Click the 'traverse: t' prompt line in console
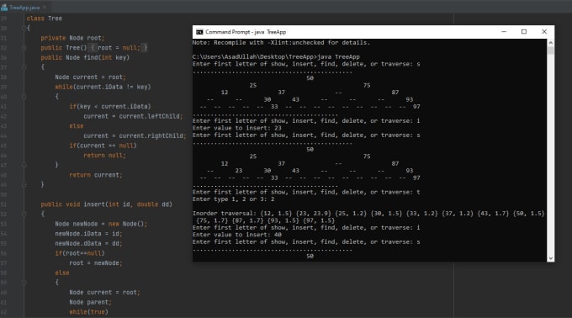This screenshot has width=572, height=318. pyautogui.click(x=306, y=192)
